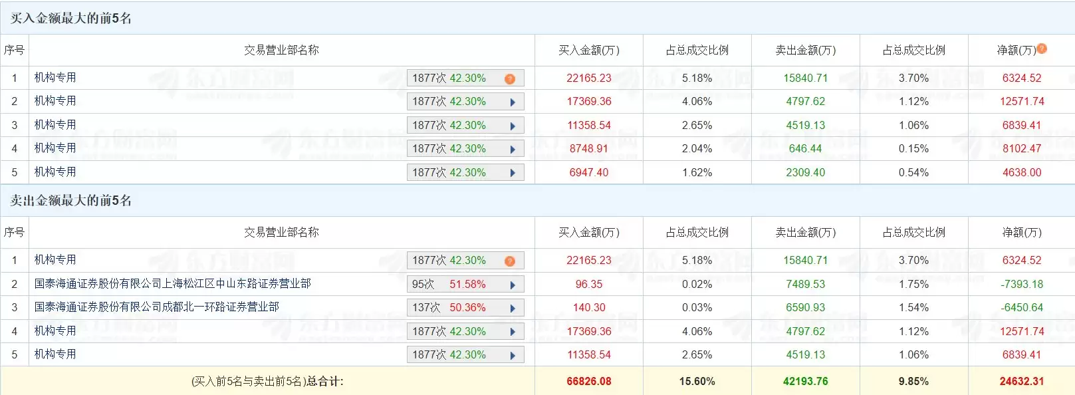Click the 137次 50.36% success rate badge
Screen dimensions: 1075x395
(449, 308)
